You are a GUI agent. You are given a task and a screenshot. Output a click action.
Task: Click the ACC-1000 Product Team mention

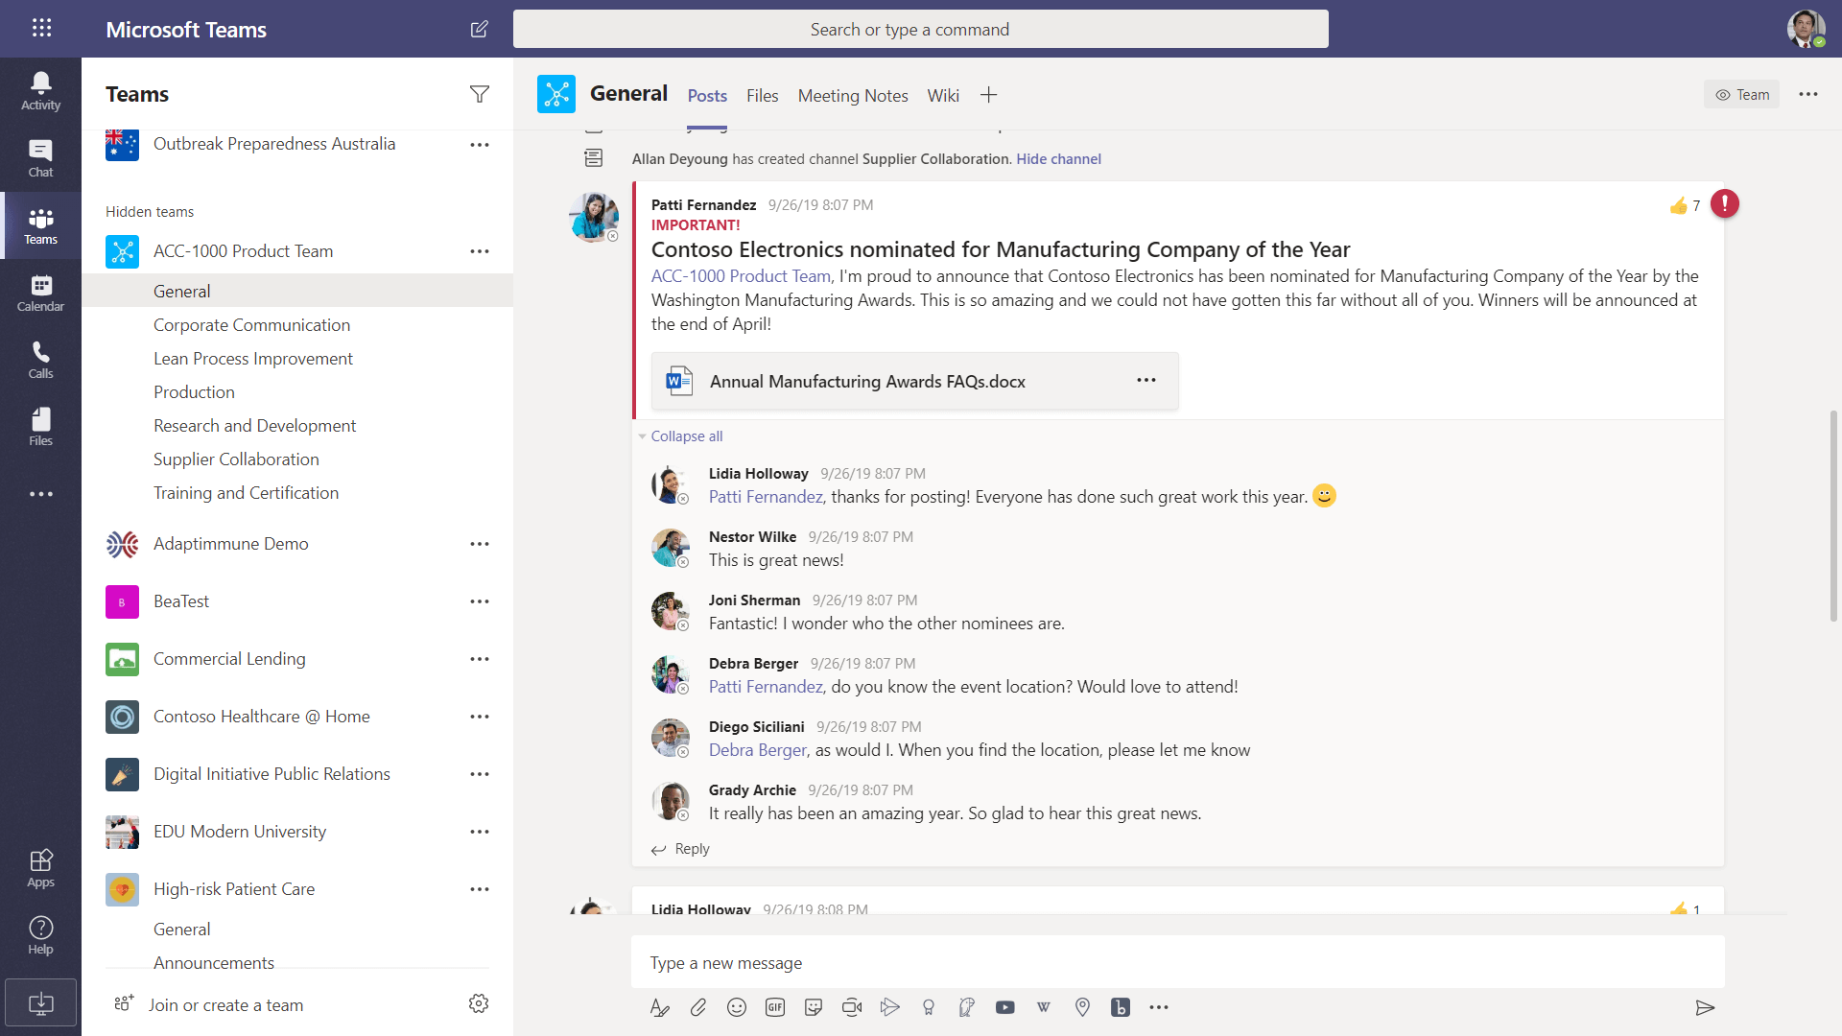coord(741,276)
